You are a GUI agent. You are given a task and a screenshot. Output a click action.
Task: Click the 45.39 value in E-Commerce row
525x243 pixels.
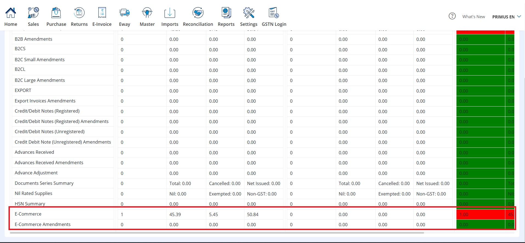click(x=175, y=214)
